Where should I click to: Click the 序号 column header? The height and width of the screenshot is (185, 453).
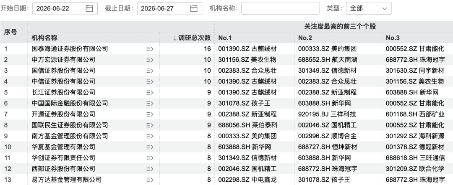(10, 32)
